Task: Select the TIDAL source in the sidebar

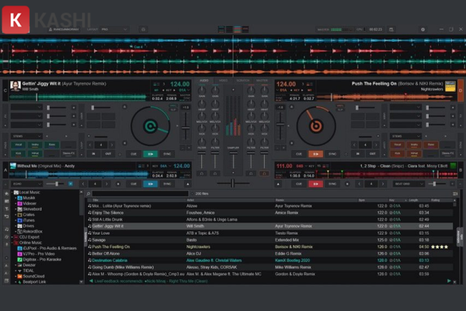Action: 28,271
